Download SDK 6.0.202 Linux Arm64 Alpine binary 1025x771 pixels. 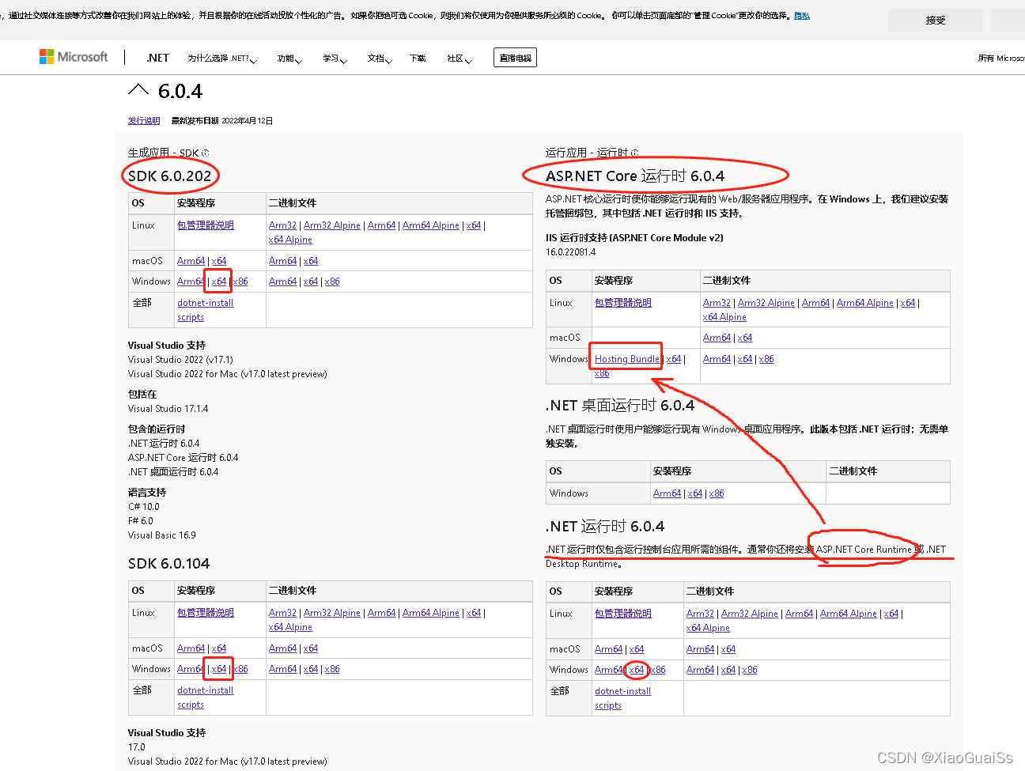pos(431,225)
